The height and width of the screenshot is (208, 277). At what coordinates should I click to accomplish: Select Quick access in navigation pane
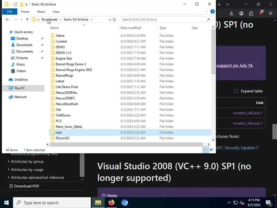pyautogui.click(x=23, y=32)
